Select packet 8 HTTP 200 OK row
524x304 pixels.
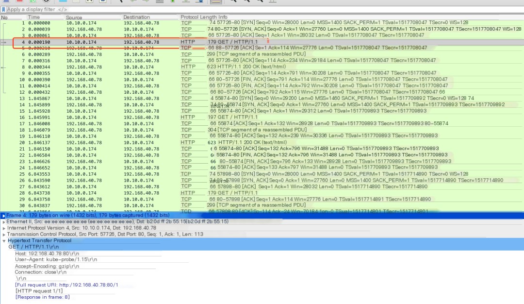[262, 67]
